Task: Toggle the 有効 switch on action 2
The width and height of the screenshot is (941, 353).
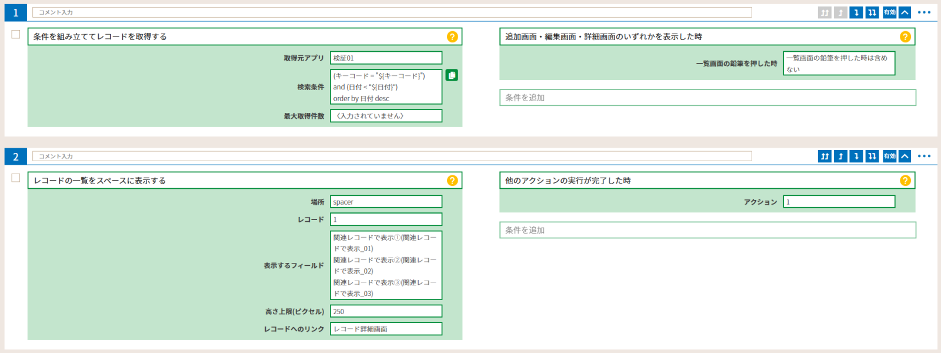Action: point(889,156)
